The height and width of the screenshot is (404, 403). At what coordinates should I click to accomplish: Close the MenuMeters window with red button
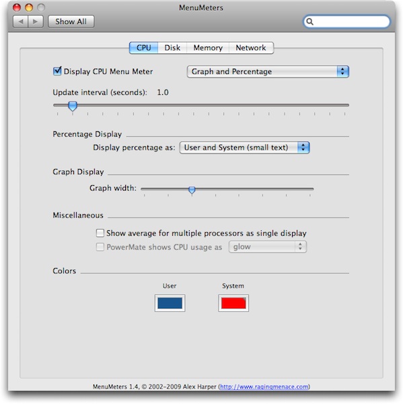click(17, 7)
